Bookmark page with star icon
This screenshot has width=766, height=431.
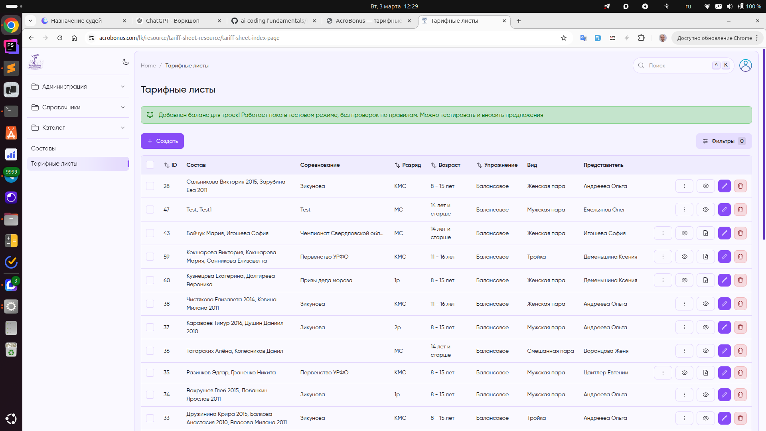[563, 38]
